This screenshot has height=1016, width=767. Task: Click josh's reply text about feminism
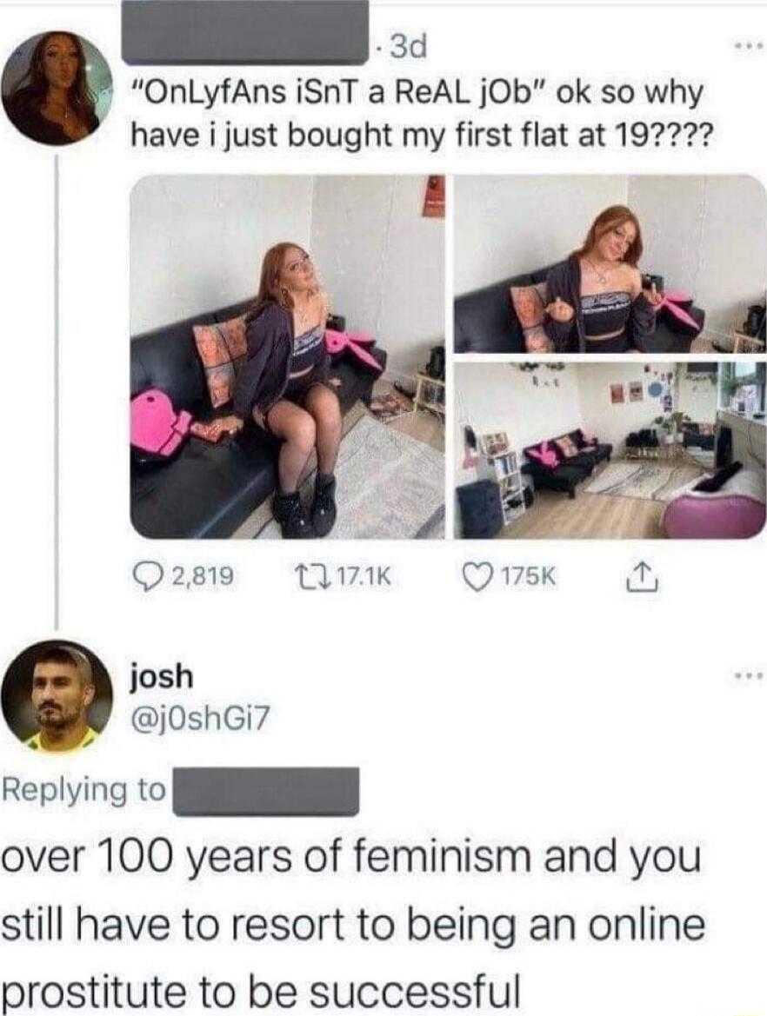pyautogui.click(x=353, y=923)
